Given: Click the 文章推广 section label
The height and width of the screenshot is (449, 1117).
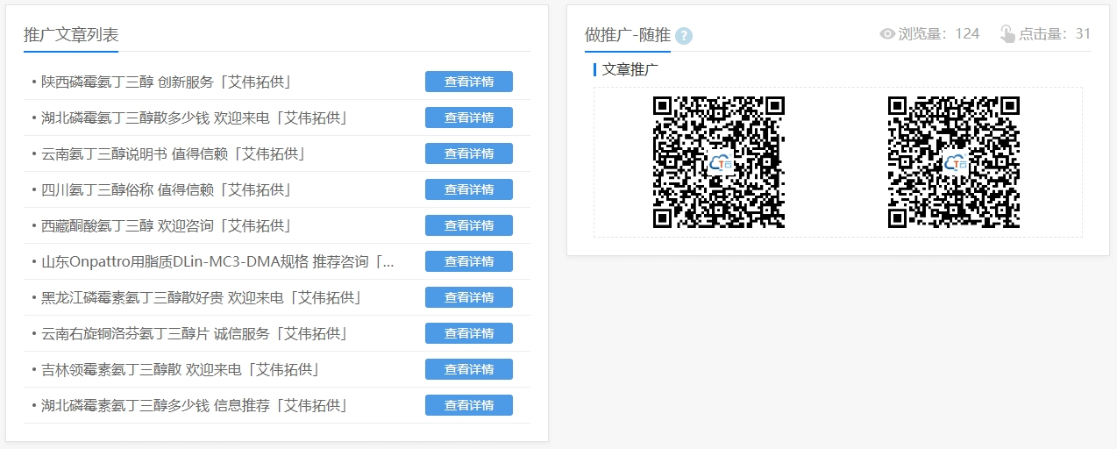Looking at the screenshot, I should pos(630,69).
